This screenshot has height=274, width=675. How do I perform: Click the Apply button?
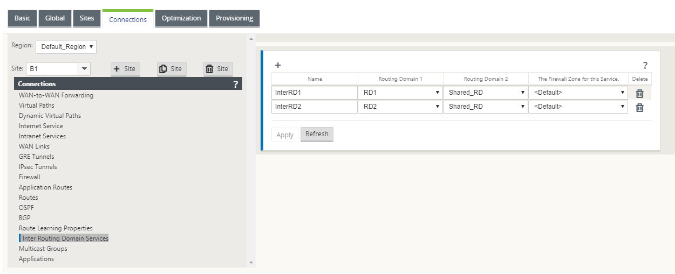pyautogui.click(x=285, y=135)
